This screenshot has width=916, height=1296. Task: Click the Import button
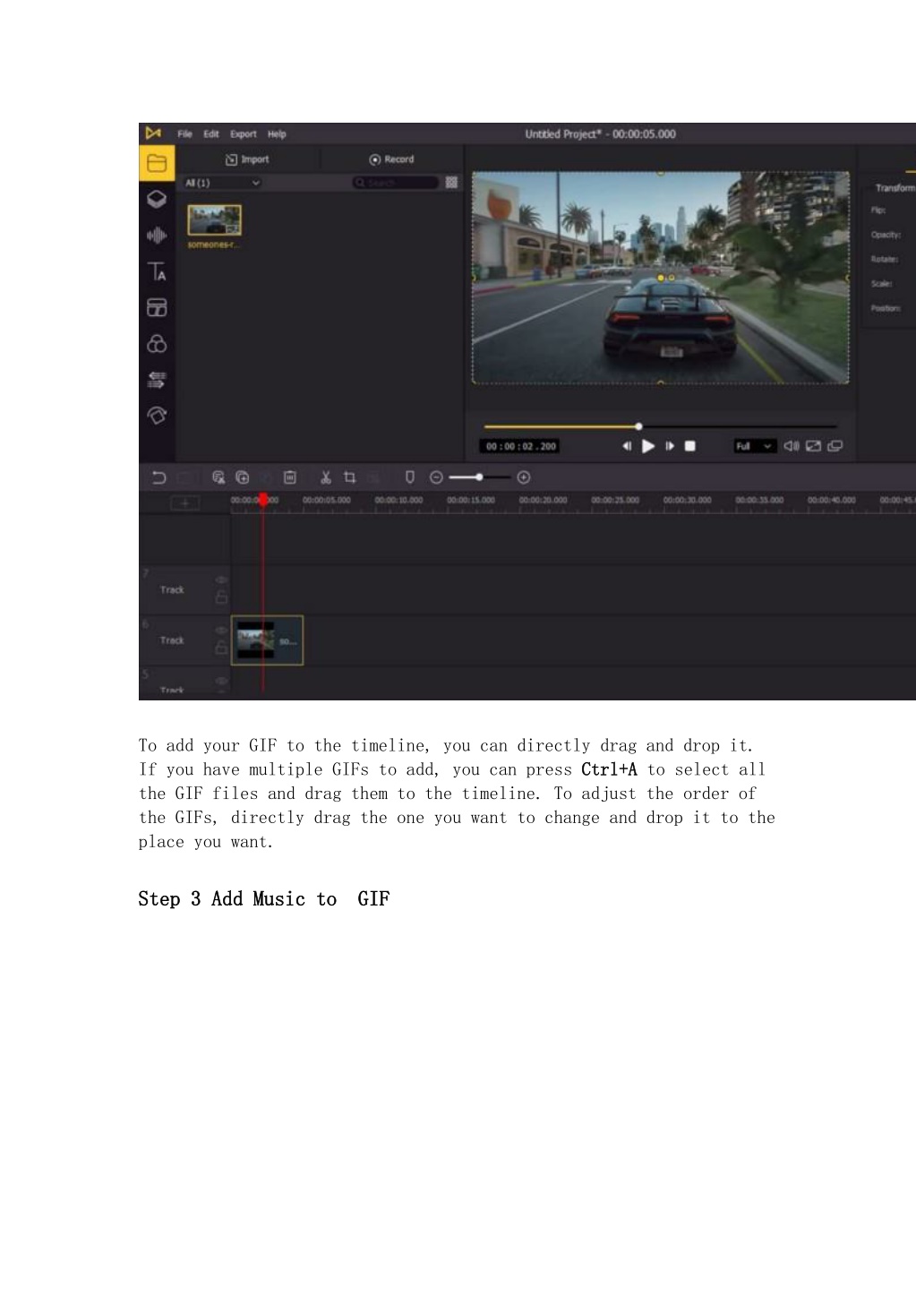247,159
